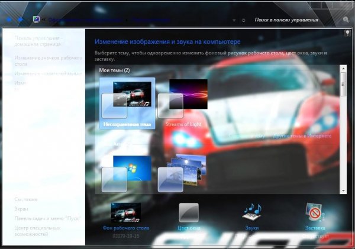Open 'Другие темы в Интернете' link
Image resolution: width=355 pixels, height=249 pixels.
[302, 136]
